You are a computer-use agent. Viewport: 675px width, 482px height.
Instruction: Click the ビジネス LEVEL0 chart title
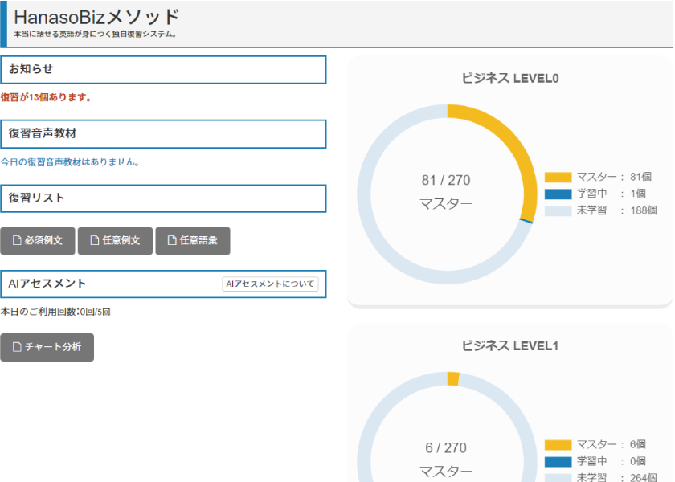coord(510,79)
